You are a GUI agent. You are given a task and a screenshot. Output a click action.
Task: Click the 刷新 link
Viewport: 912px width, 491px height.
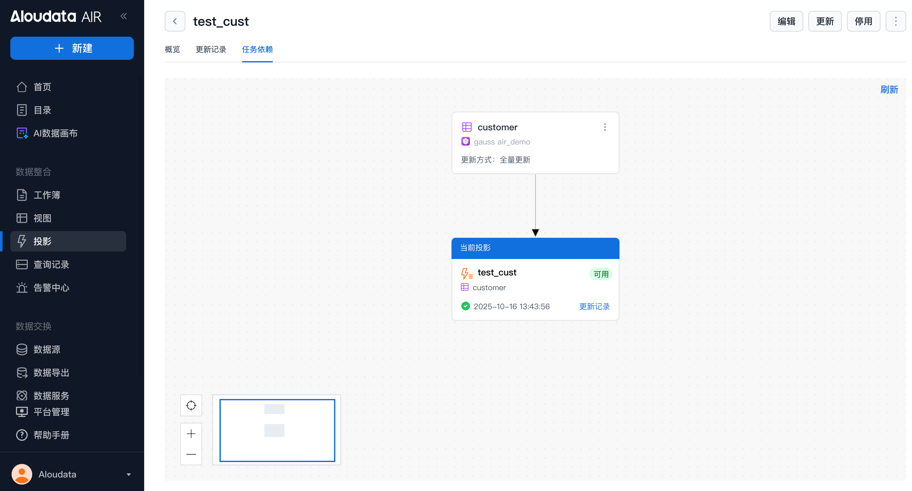pyautogui.click(x=889, y=89)
